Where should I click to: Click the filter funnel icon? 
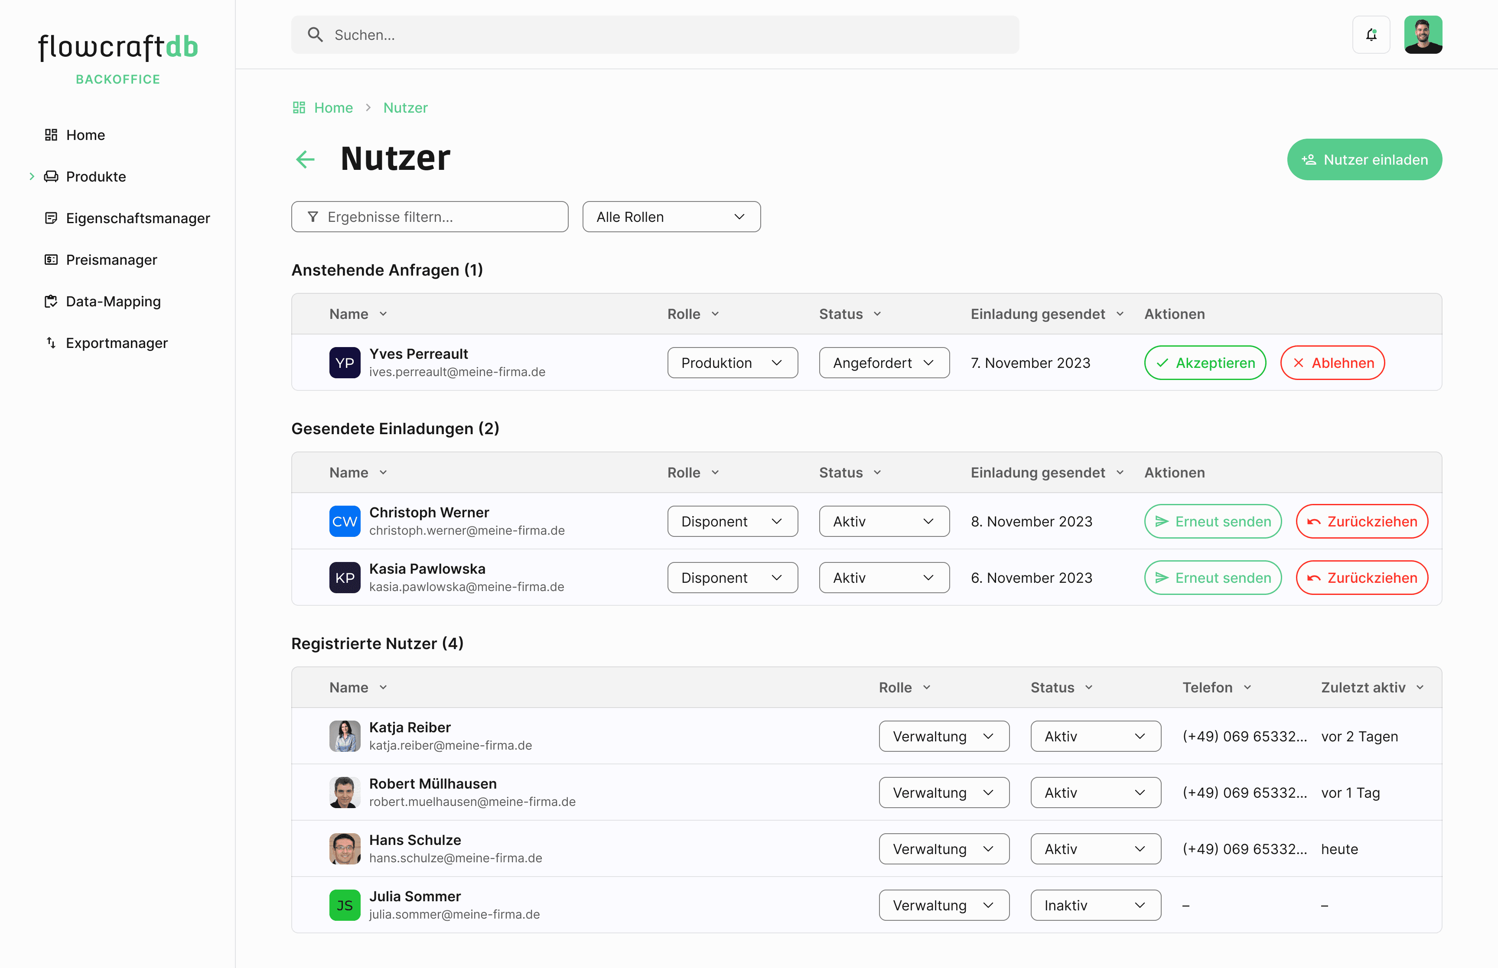(x=313, y=217)
